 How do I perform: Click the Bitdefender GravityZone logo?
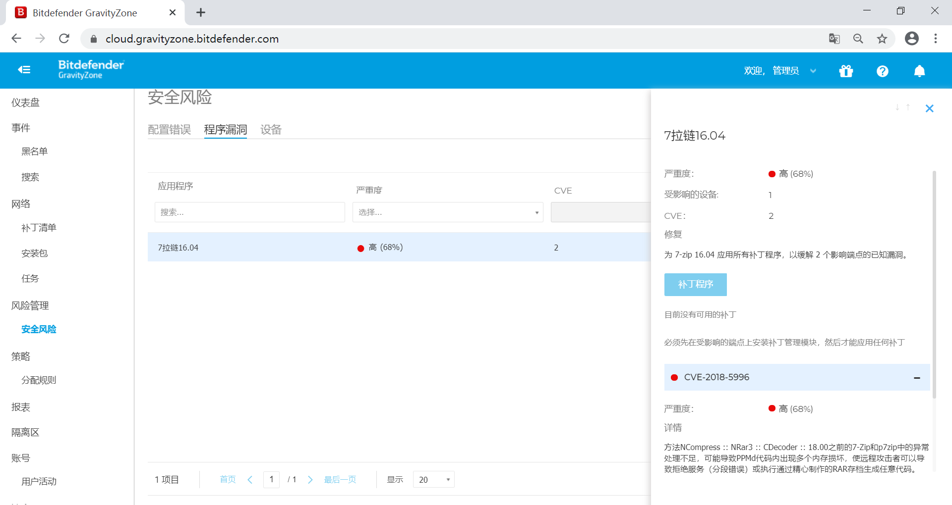[91, 70]
